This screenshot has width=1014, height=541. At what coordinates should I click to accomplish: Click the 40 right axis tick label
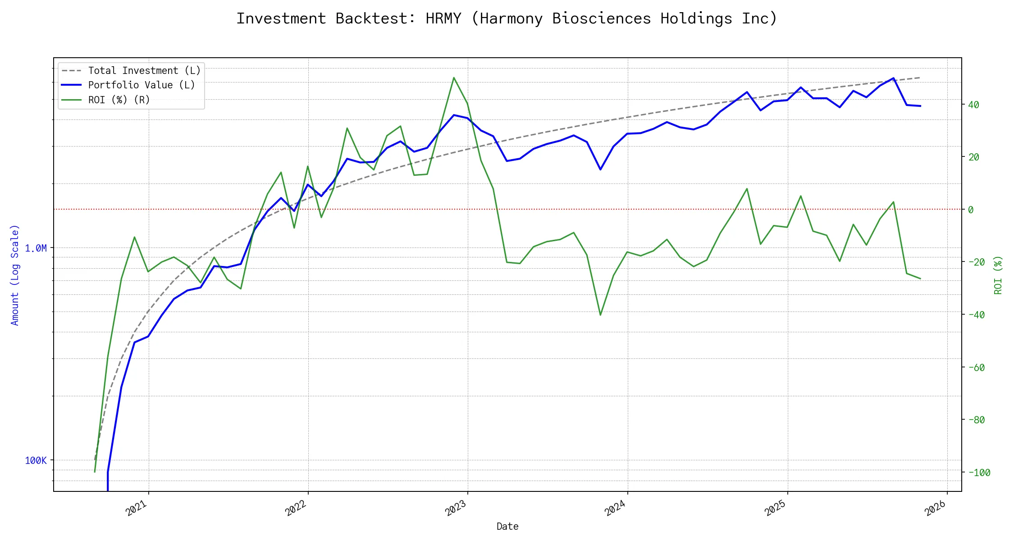(973, 105)
